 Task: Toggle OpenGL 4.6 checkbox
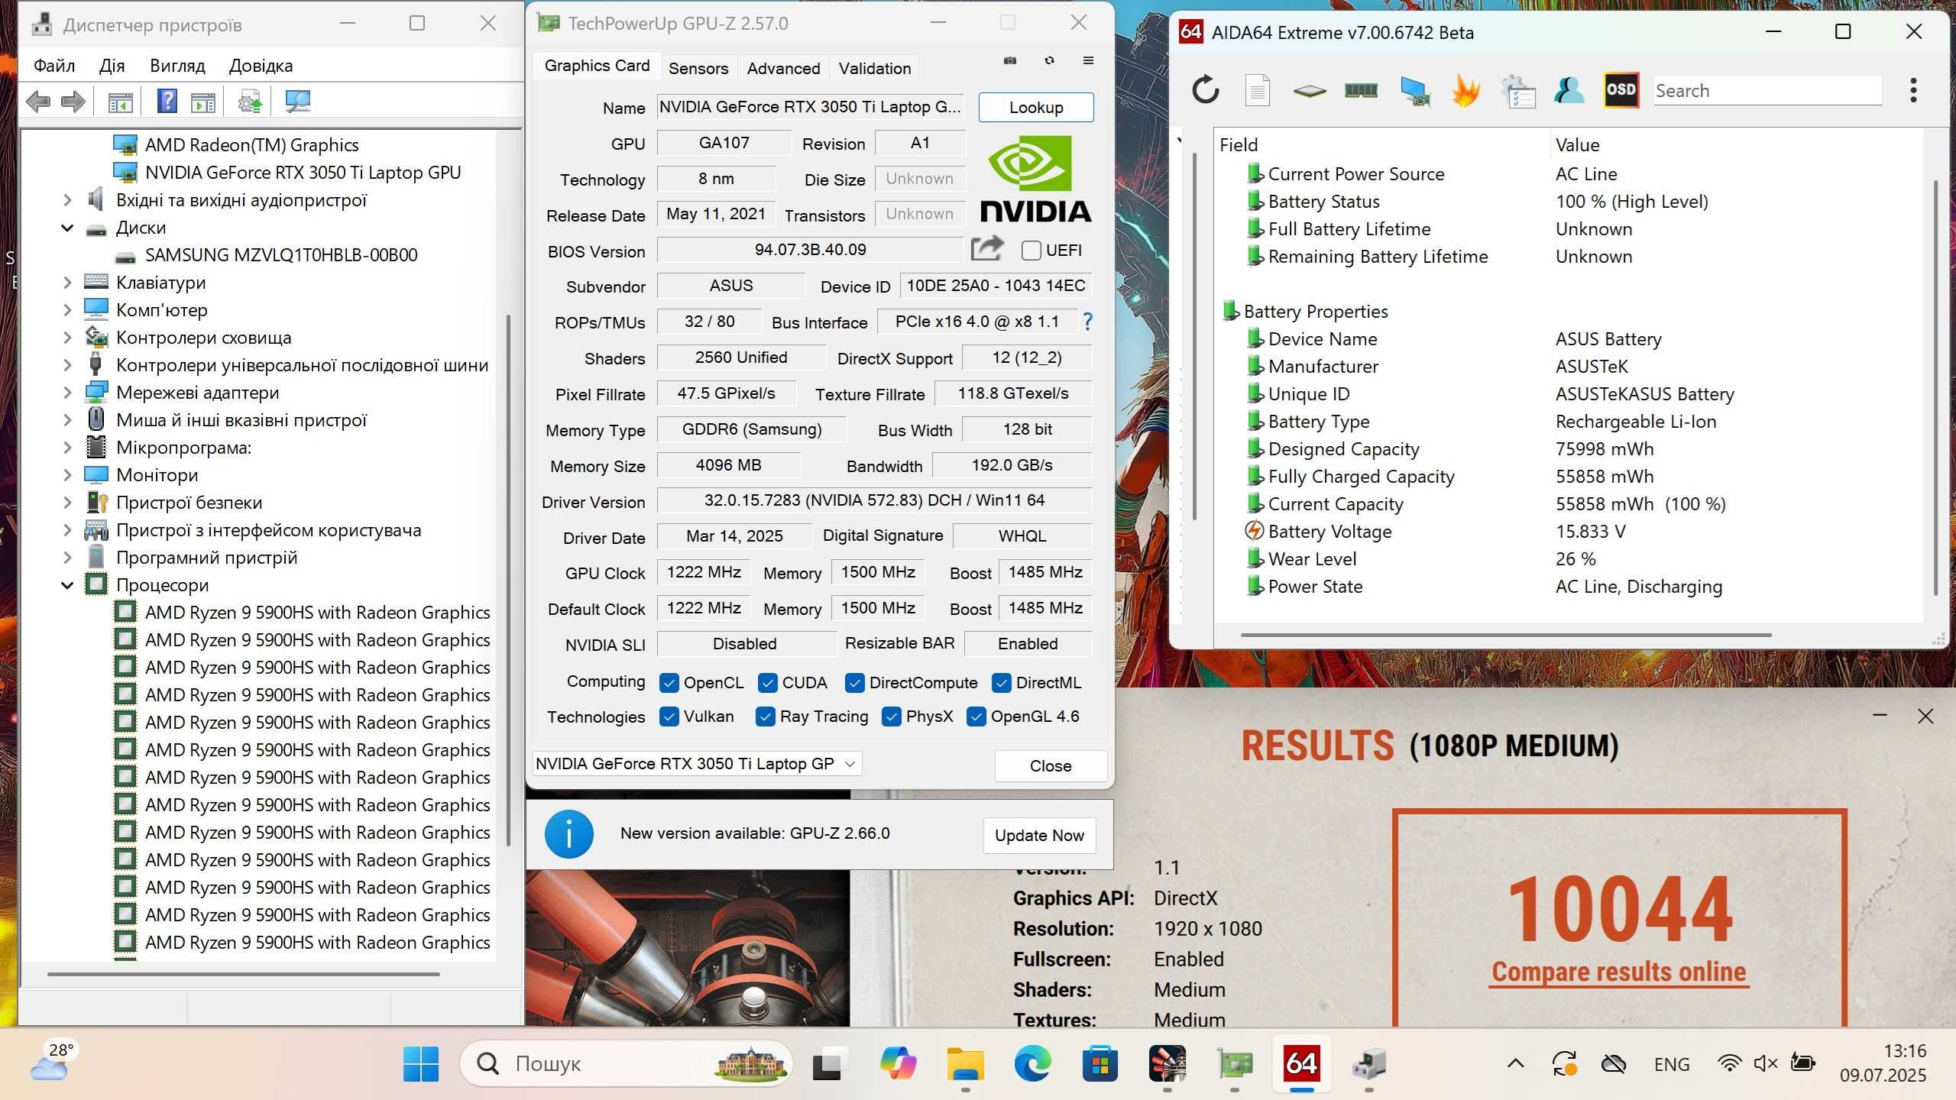976,717
